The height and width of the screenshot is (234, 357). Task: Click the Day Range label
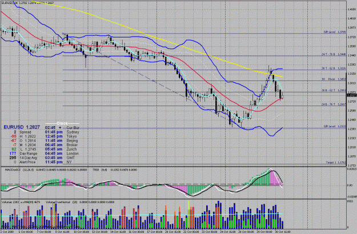(28, 154)
